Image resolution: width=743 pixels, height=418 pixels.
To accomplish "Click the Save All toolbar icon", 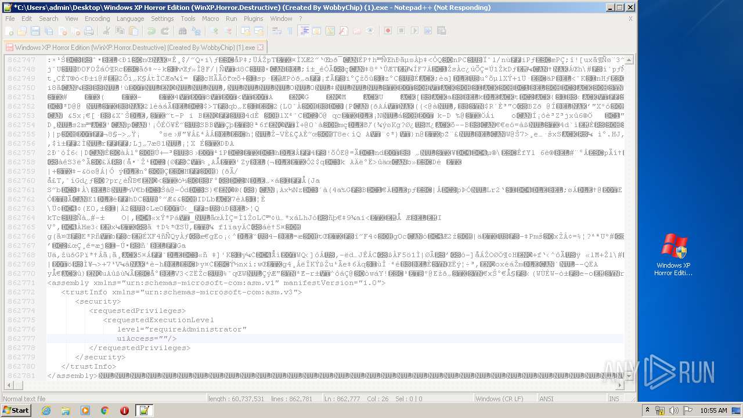I will tap(49, 31).
